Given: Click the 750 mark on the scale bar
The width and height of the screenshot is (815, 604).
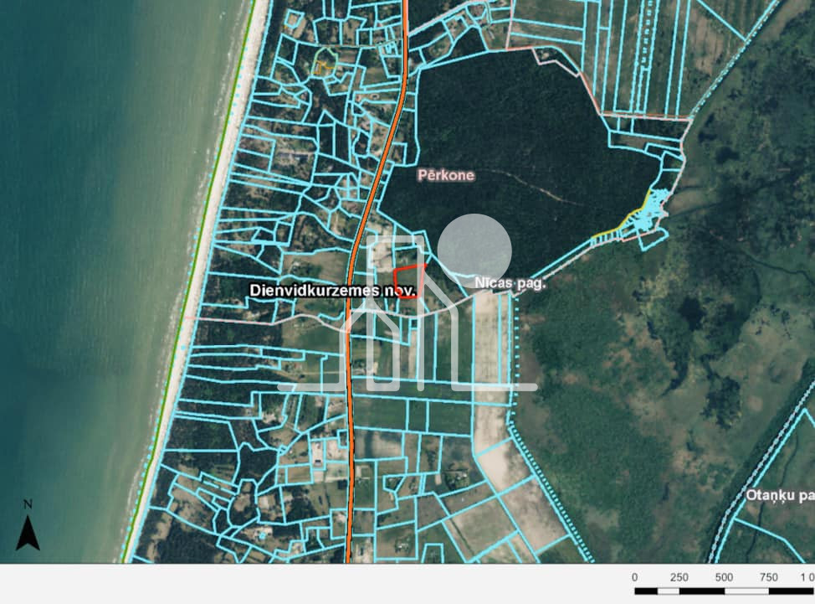Looking at the screenshot, I should coord(769,577).
